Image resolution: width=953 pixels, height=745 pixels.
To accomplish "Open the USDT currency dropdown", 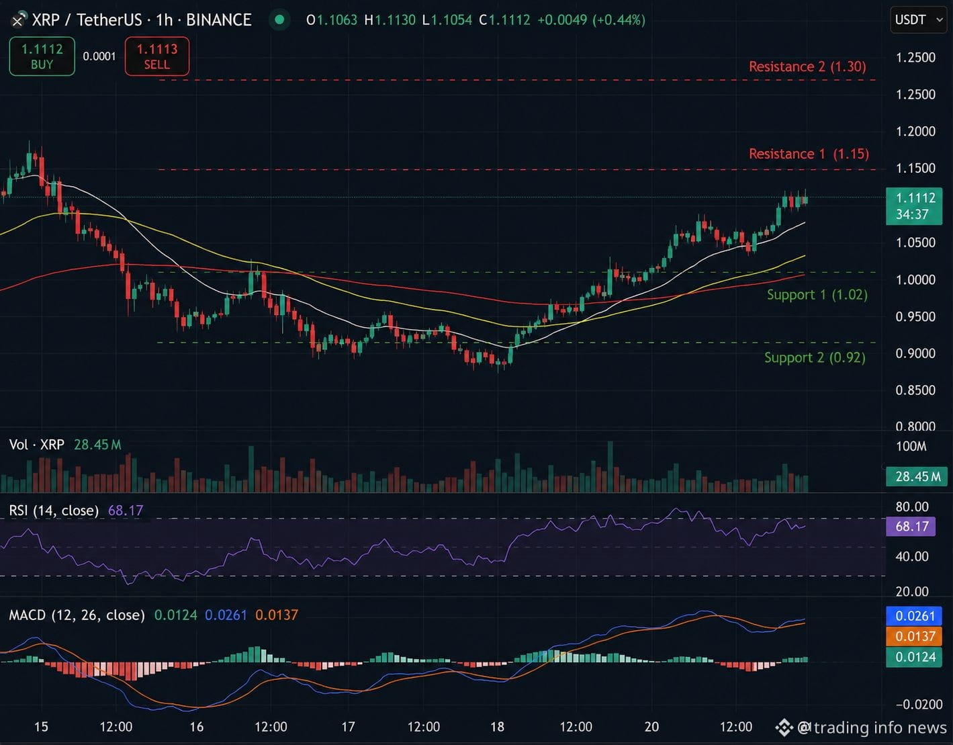I will tap(918, 19).
